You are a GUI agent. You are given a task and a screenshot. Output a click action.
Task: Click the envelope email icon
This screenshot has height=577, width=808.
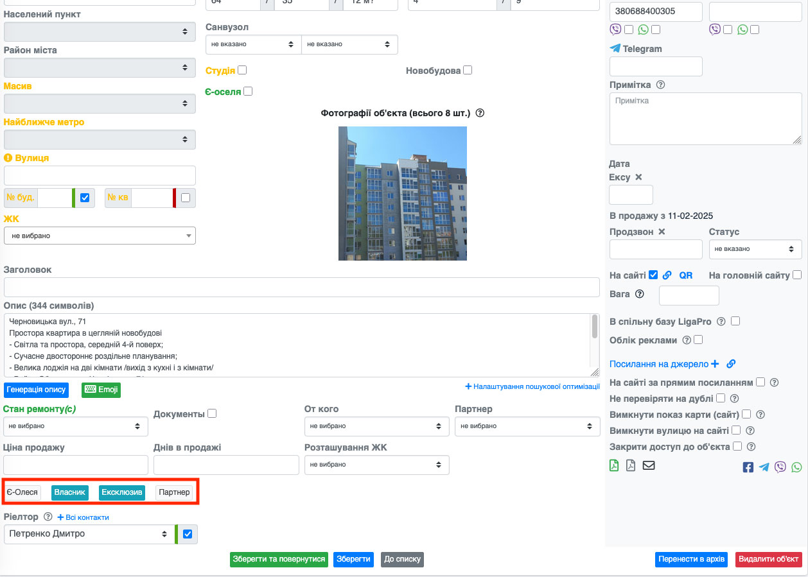pos(649,466)
